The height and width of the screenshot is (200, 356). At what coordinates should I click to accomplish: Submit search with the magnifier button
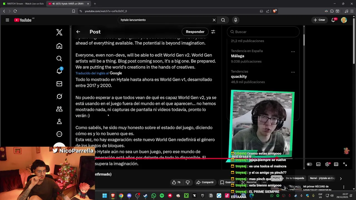click(223, 20)
